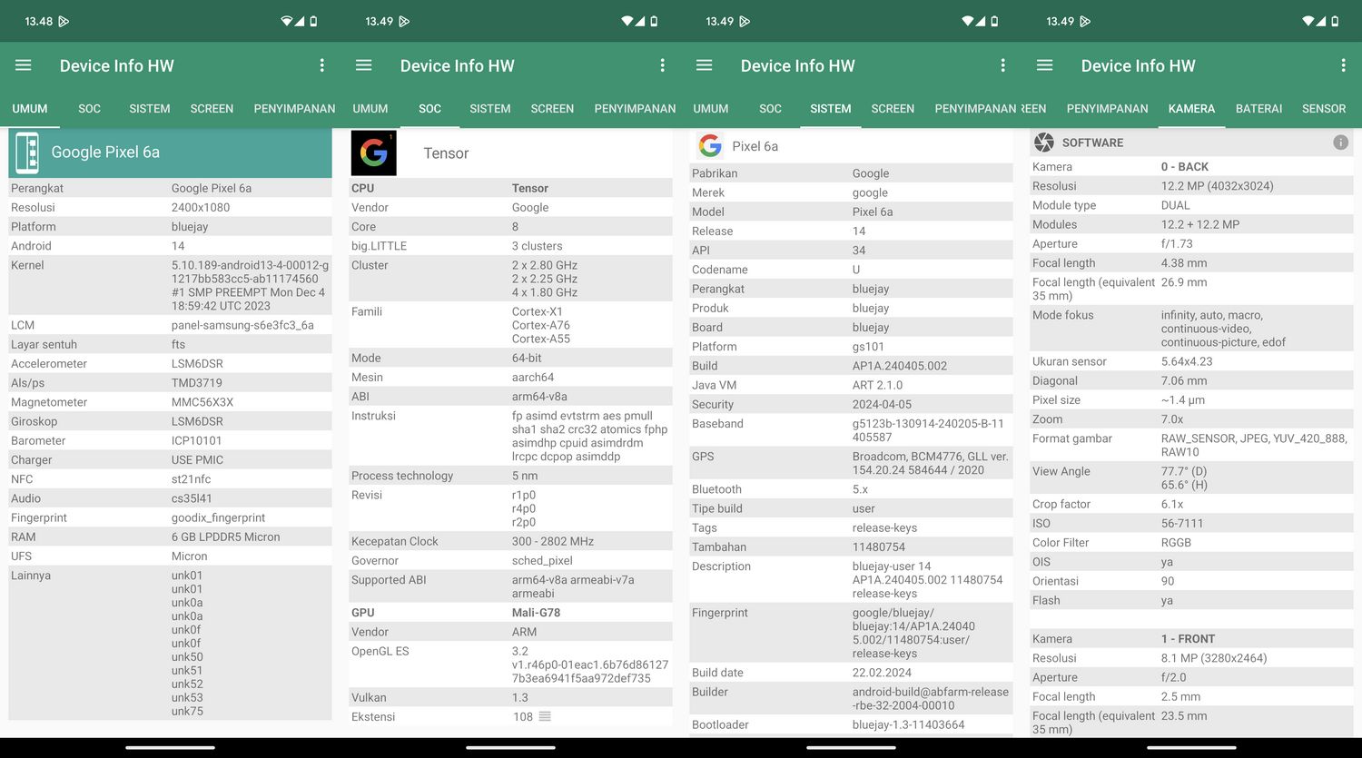1362x758 pixels.
Task: Tap the Vulkan value 1.3
Action: [x=519, y=697]
